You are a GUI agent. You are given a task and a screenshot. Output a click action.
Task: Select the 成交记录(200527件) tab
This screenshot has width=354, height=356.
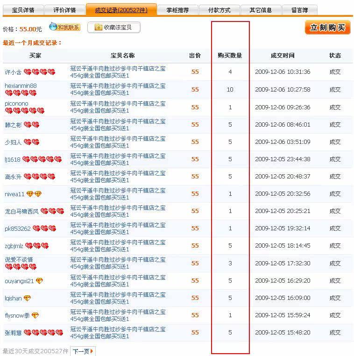pyautogui.click(x=121, y=10)
